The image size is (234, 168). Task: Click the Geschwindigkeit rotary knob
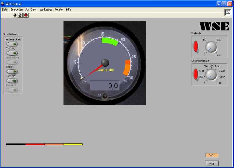pyautogui.click(x=211, y=75)
